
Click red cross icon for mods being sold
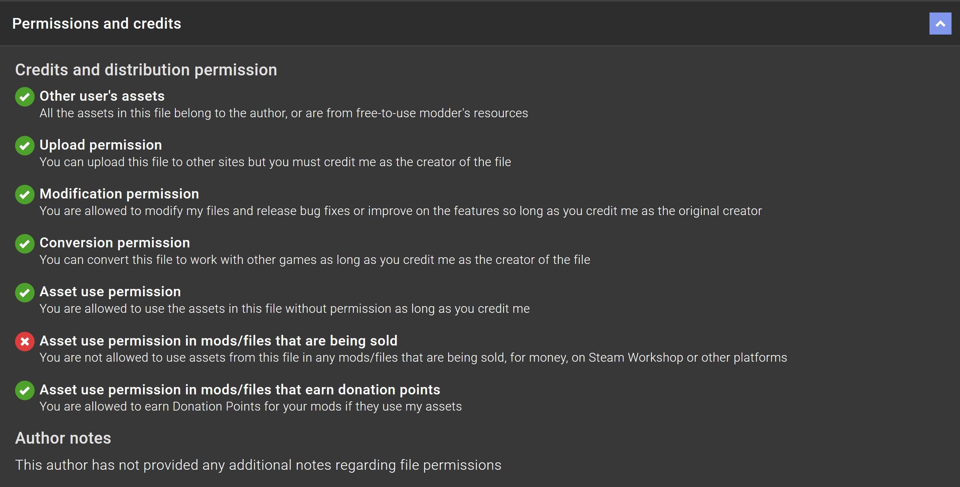coord(25,341)
